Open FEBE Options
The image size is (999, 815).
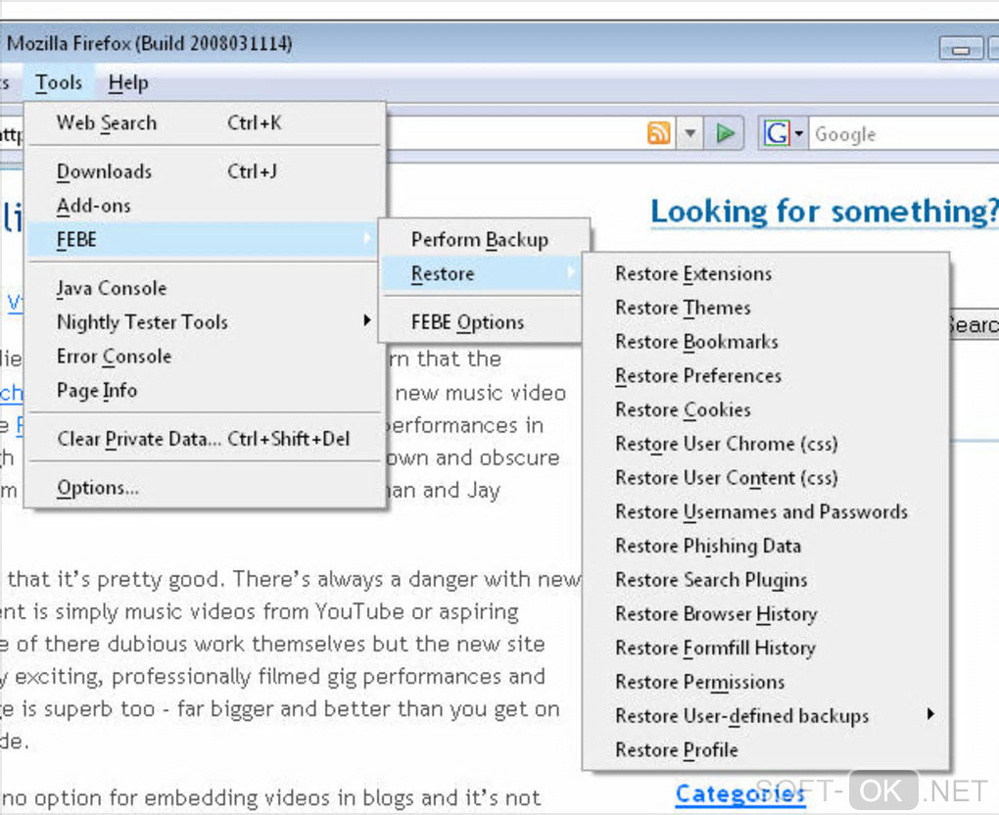coord(482,322)
